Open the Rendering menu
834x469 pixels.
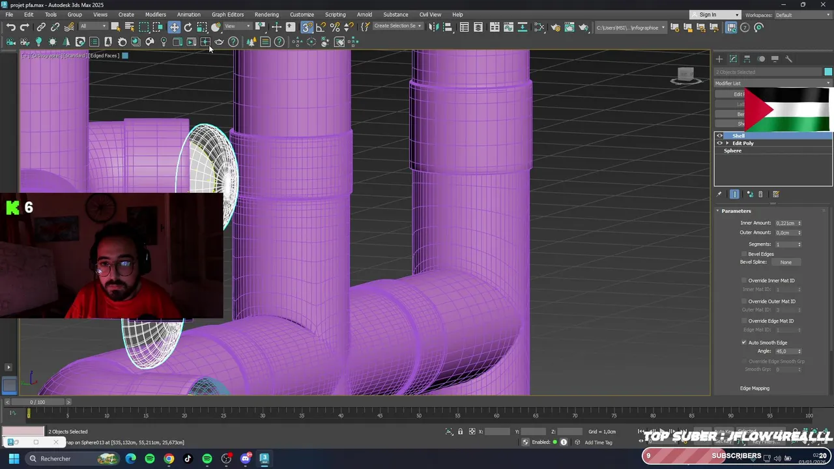pos(266,14)
